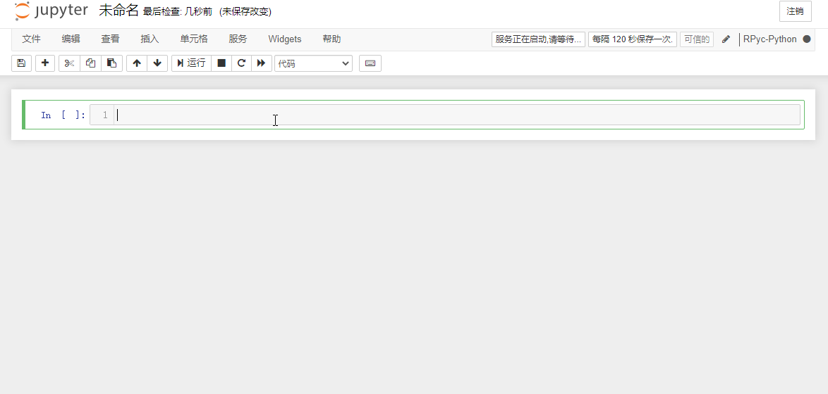Click notebook title 未命名 to rename
This screenshot has height=394, width=828.
click(x=118, y=11)
